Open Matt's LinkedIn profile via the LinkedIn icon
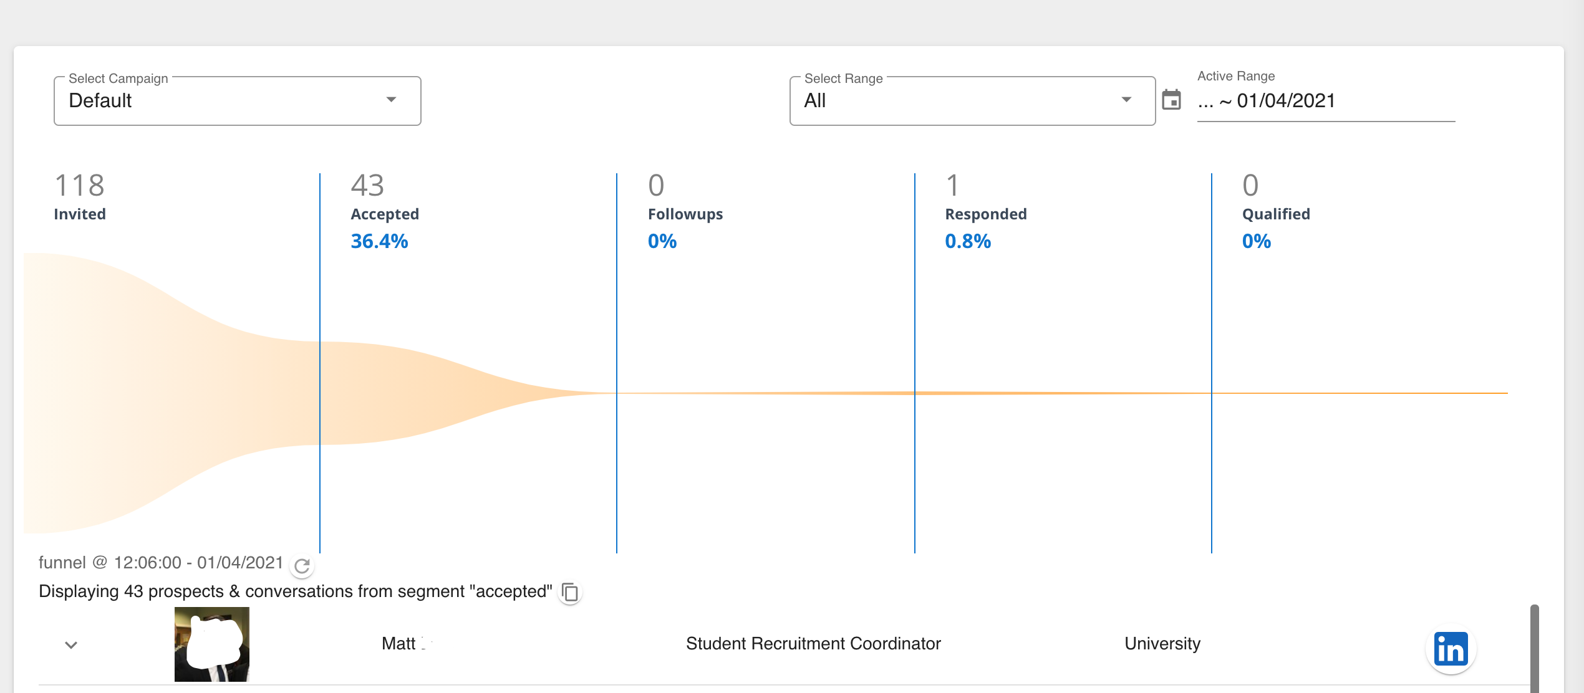The image size is (1584, 693). tap(1450, 648)
